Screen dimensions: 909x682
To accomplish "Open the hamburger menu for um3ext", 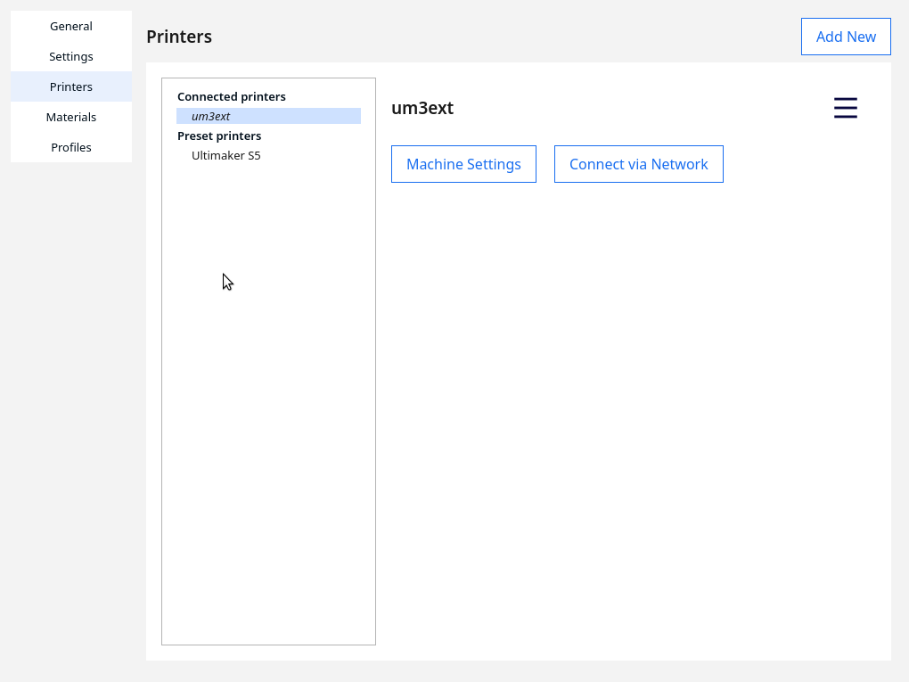I will [x=845, y=108].
